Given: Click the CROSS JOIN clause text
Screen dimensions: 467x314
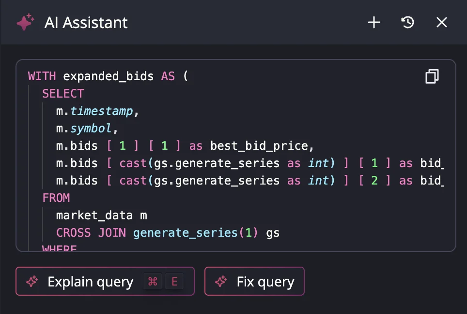Looking at the screenshot, I should 92,232.
